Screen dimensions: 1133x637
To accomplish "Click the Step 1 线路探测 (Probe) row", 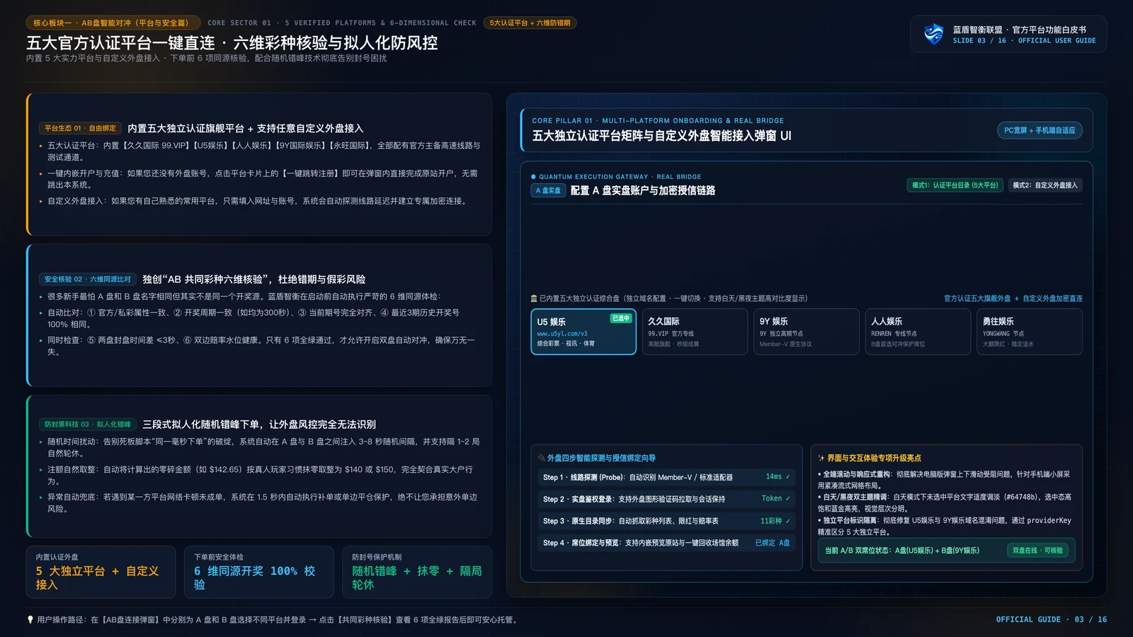I will (x=666, y=477).
